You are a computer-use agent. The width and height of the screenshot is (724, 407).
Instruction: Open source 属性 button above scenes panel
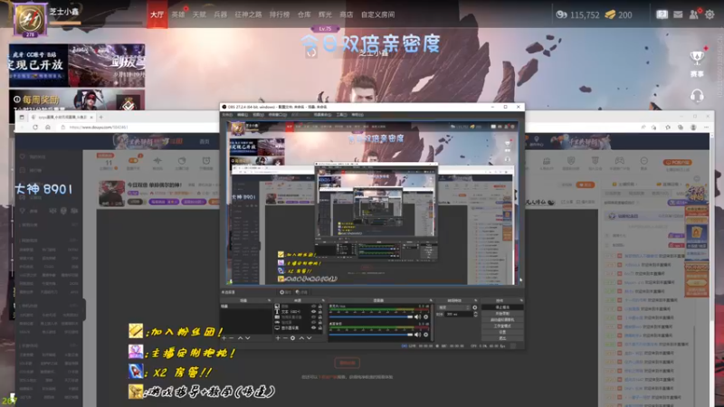click(285, 292)
